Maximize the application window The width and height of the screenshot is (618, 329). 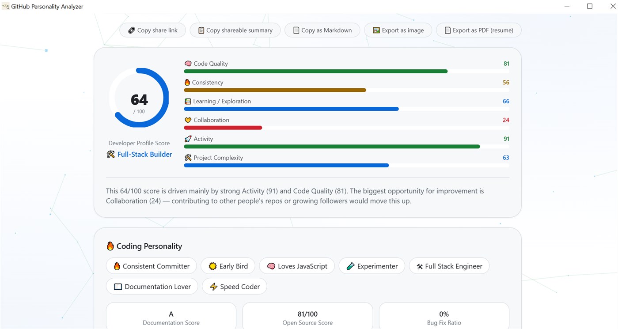tap(589, 6)
